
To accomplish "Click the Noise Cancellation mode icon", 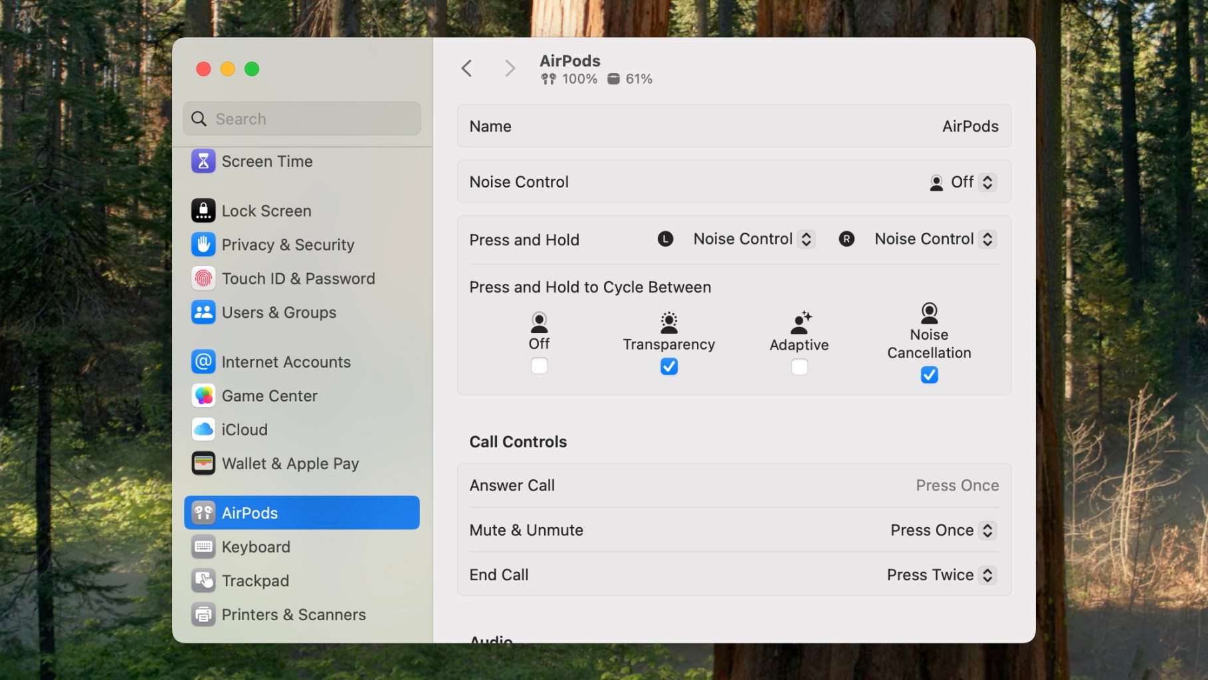I will click(x=928, y=312).
